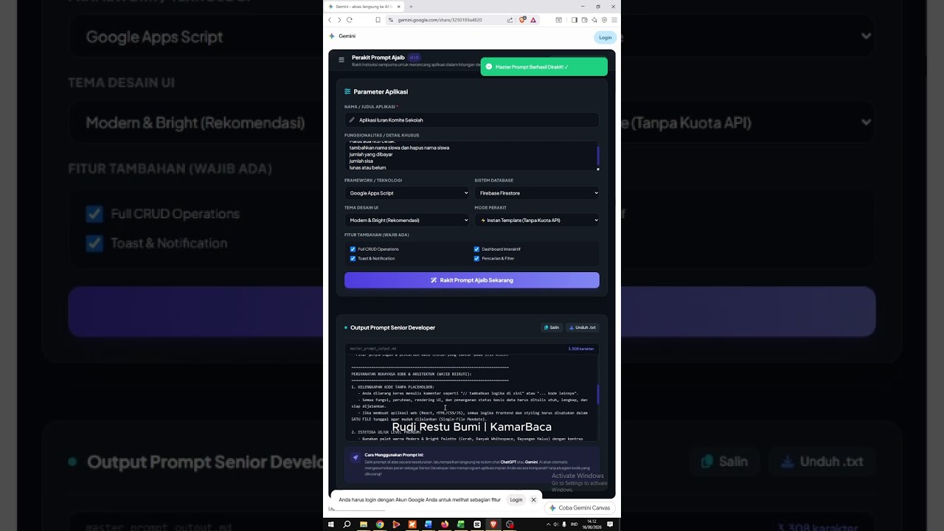This screenshot has height=531, width=944.
Task: Bookmark this page with the bookmark icon
Action: 378,20
